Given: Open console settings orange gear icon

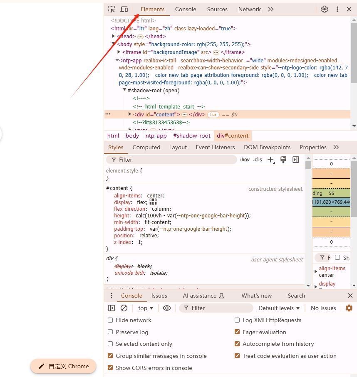Looking at the screenshot, I should 349,308.
